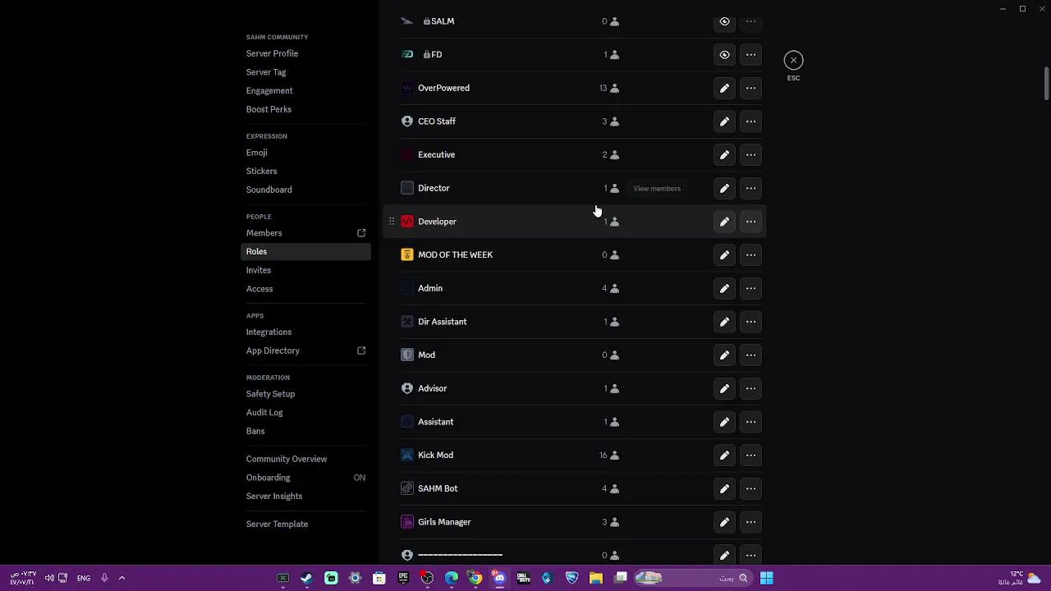Edit the SAHM Bot role pencil icon
This screenshot has width=1051, height=591.
point(724,488)
